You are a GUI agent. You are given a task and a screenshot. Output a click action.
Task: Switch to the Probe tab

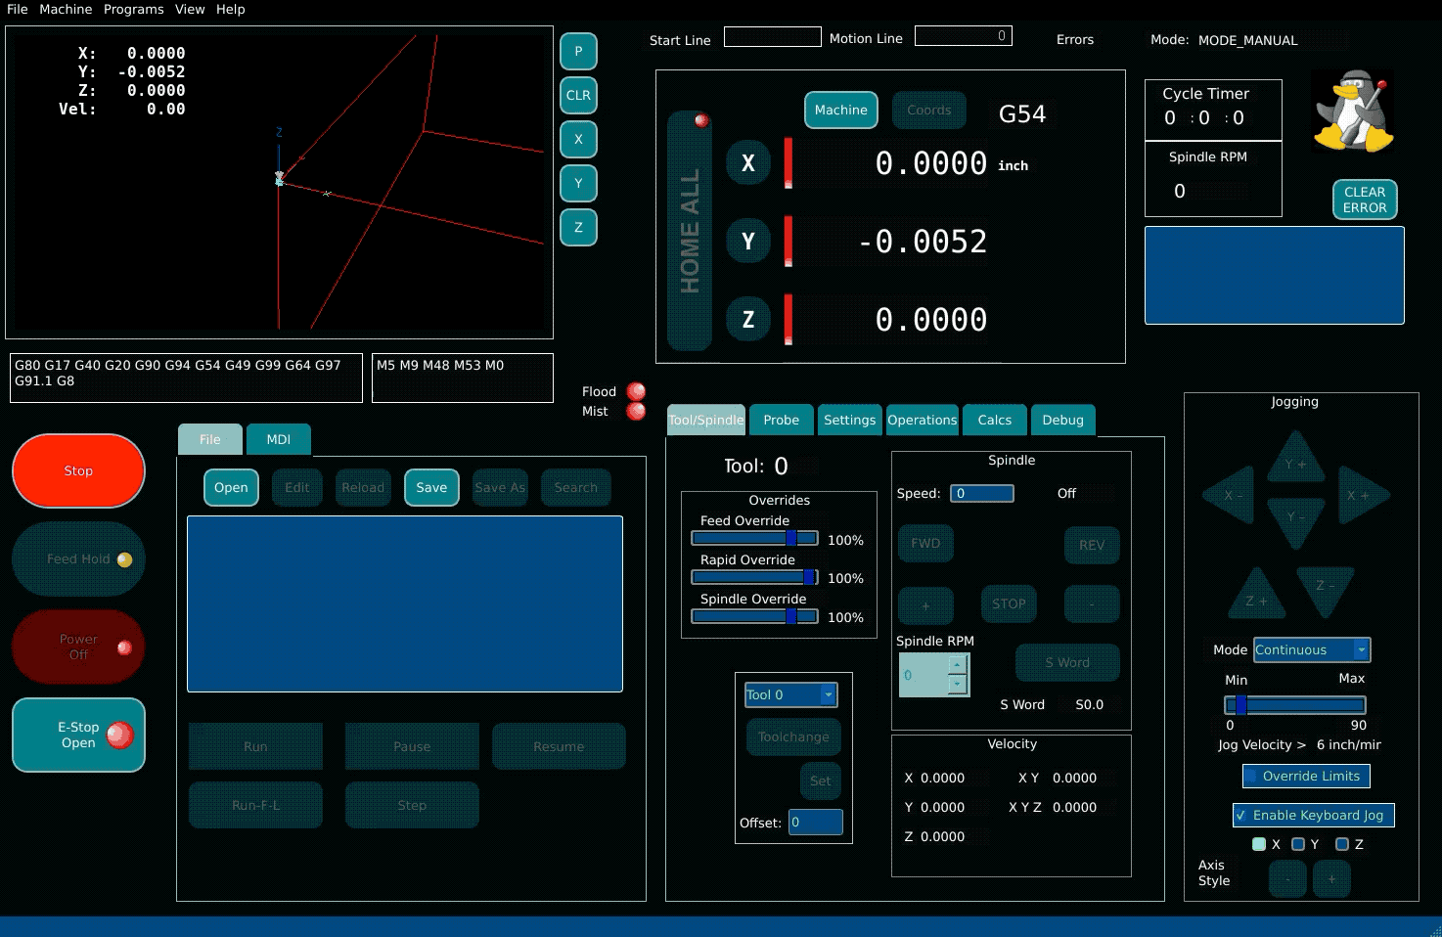pos(781,421)
